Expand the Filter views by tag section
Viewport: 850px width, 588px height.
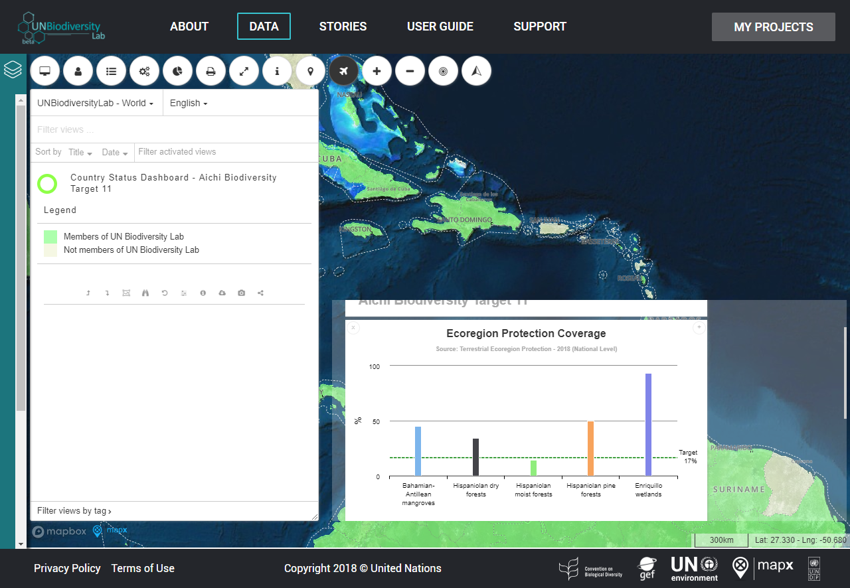pyautogui.click(x=73, y=511)
